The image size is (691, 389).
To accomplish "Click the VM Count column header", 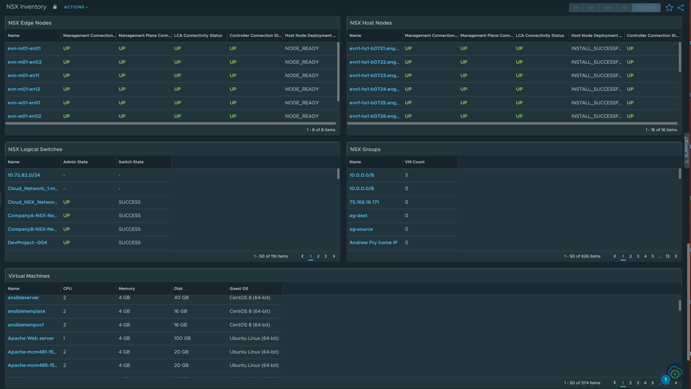I will point(414,162).
